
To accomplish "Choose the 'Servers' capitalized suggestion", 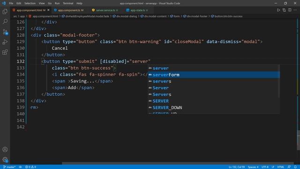I will tap(214, 94).
